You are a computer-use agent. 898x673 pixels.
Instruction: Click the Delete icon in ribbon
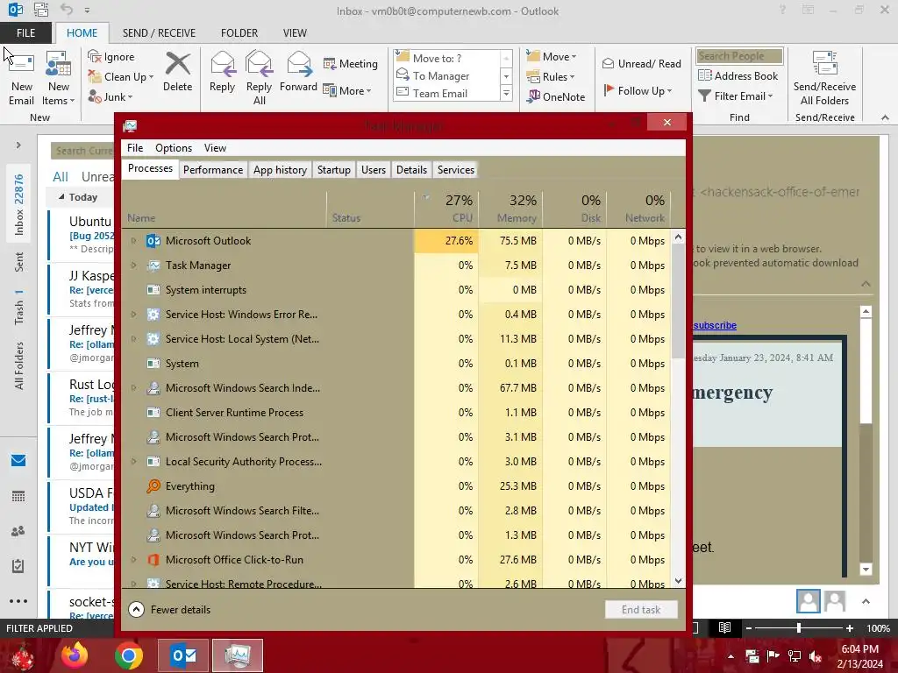coord(177,72)
